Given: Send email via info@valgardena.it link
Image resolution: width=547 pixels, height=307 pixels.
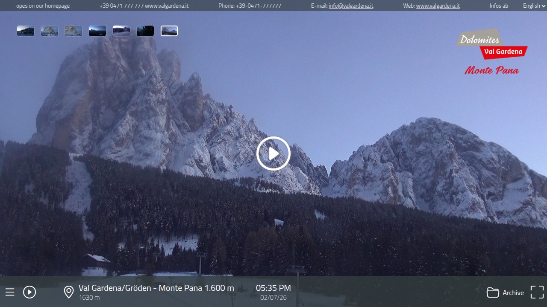Looking at the screenshot, I should (350, 6).
